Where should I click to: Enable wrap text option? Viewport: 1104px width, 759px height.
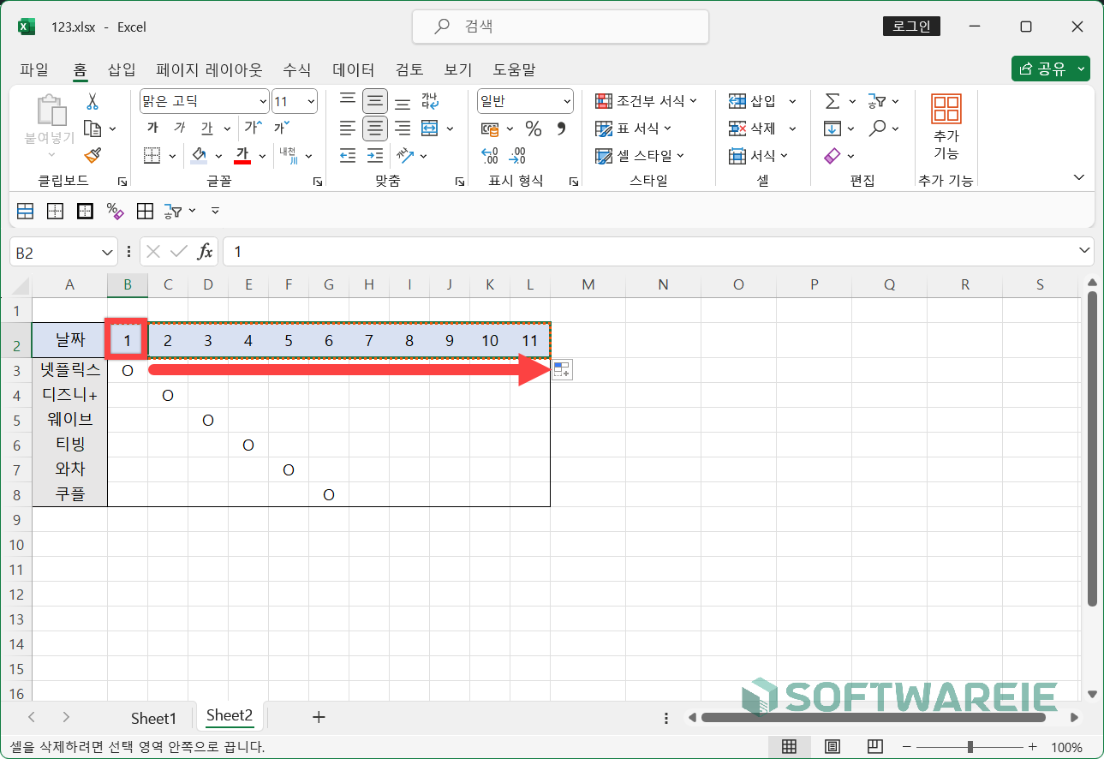click(x=430, y=101)
